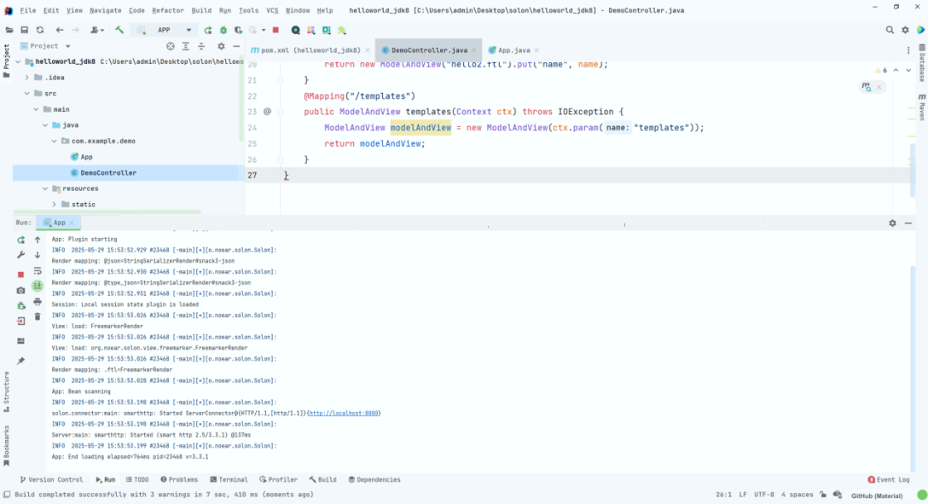
Task: Click the 26:1 cursor position in status bar
Action: [723, 495]
